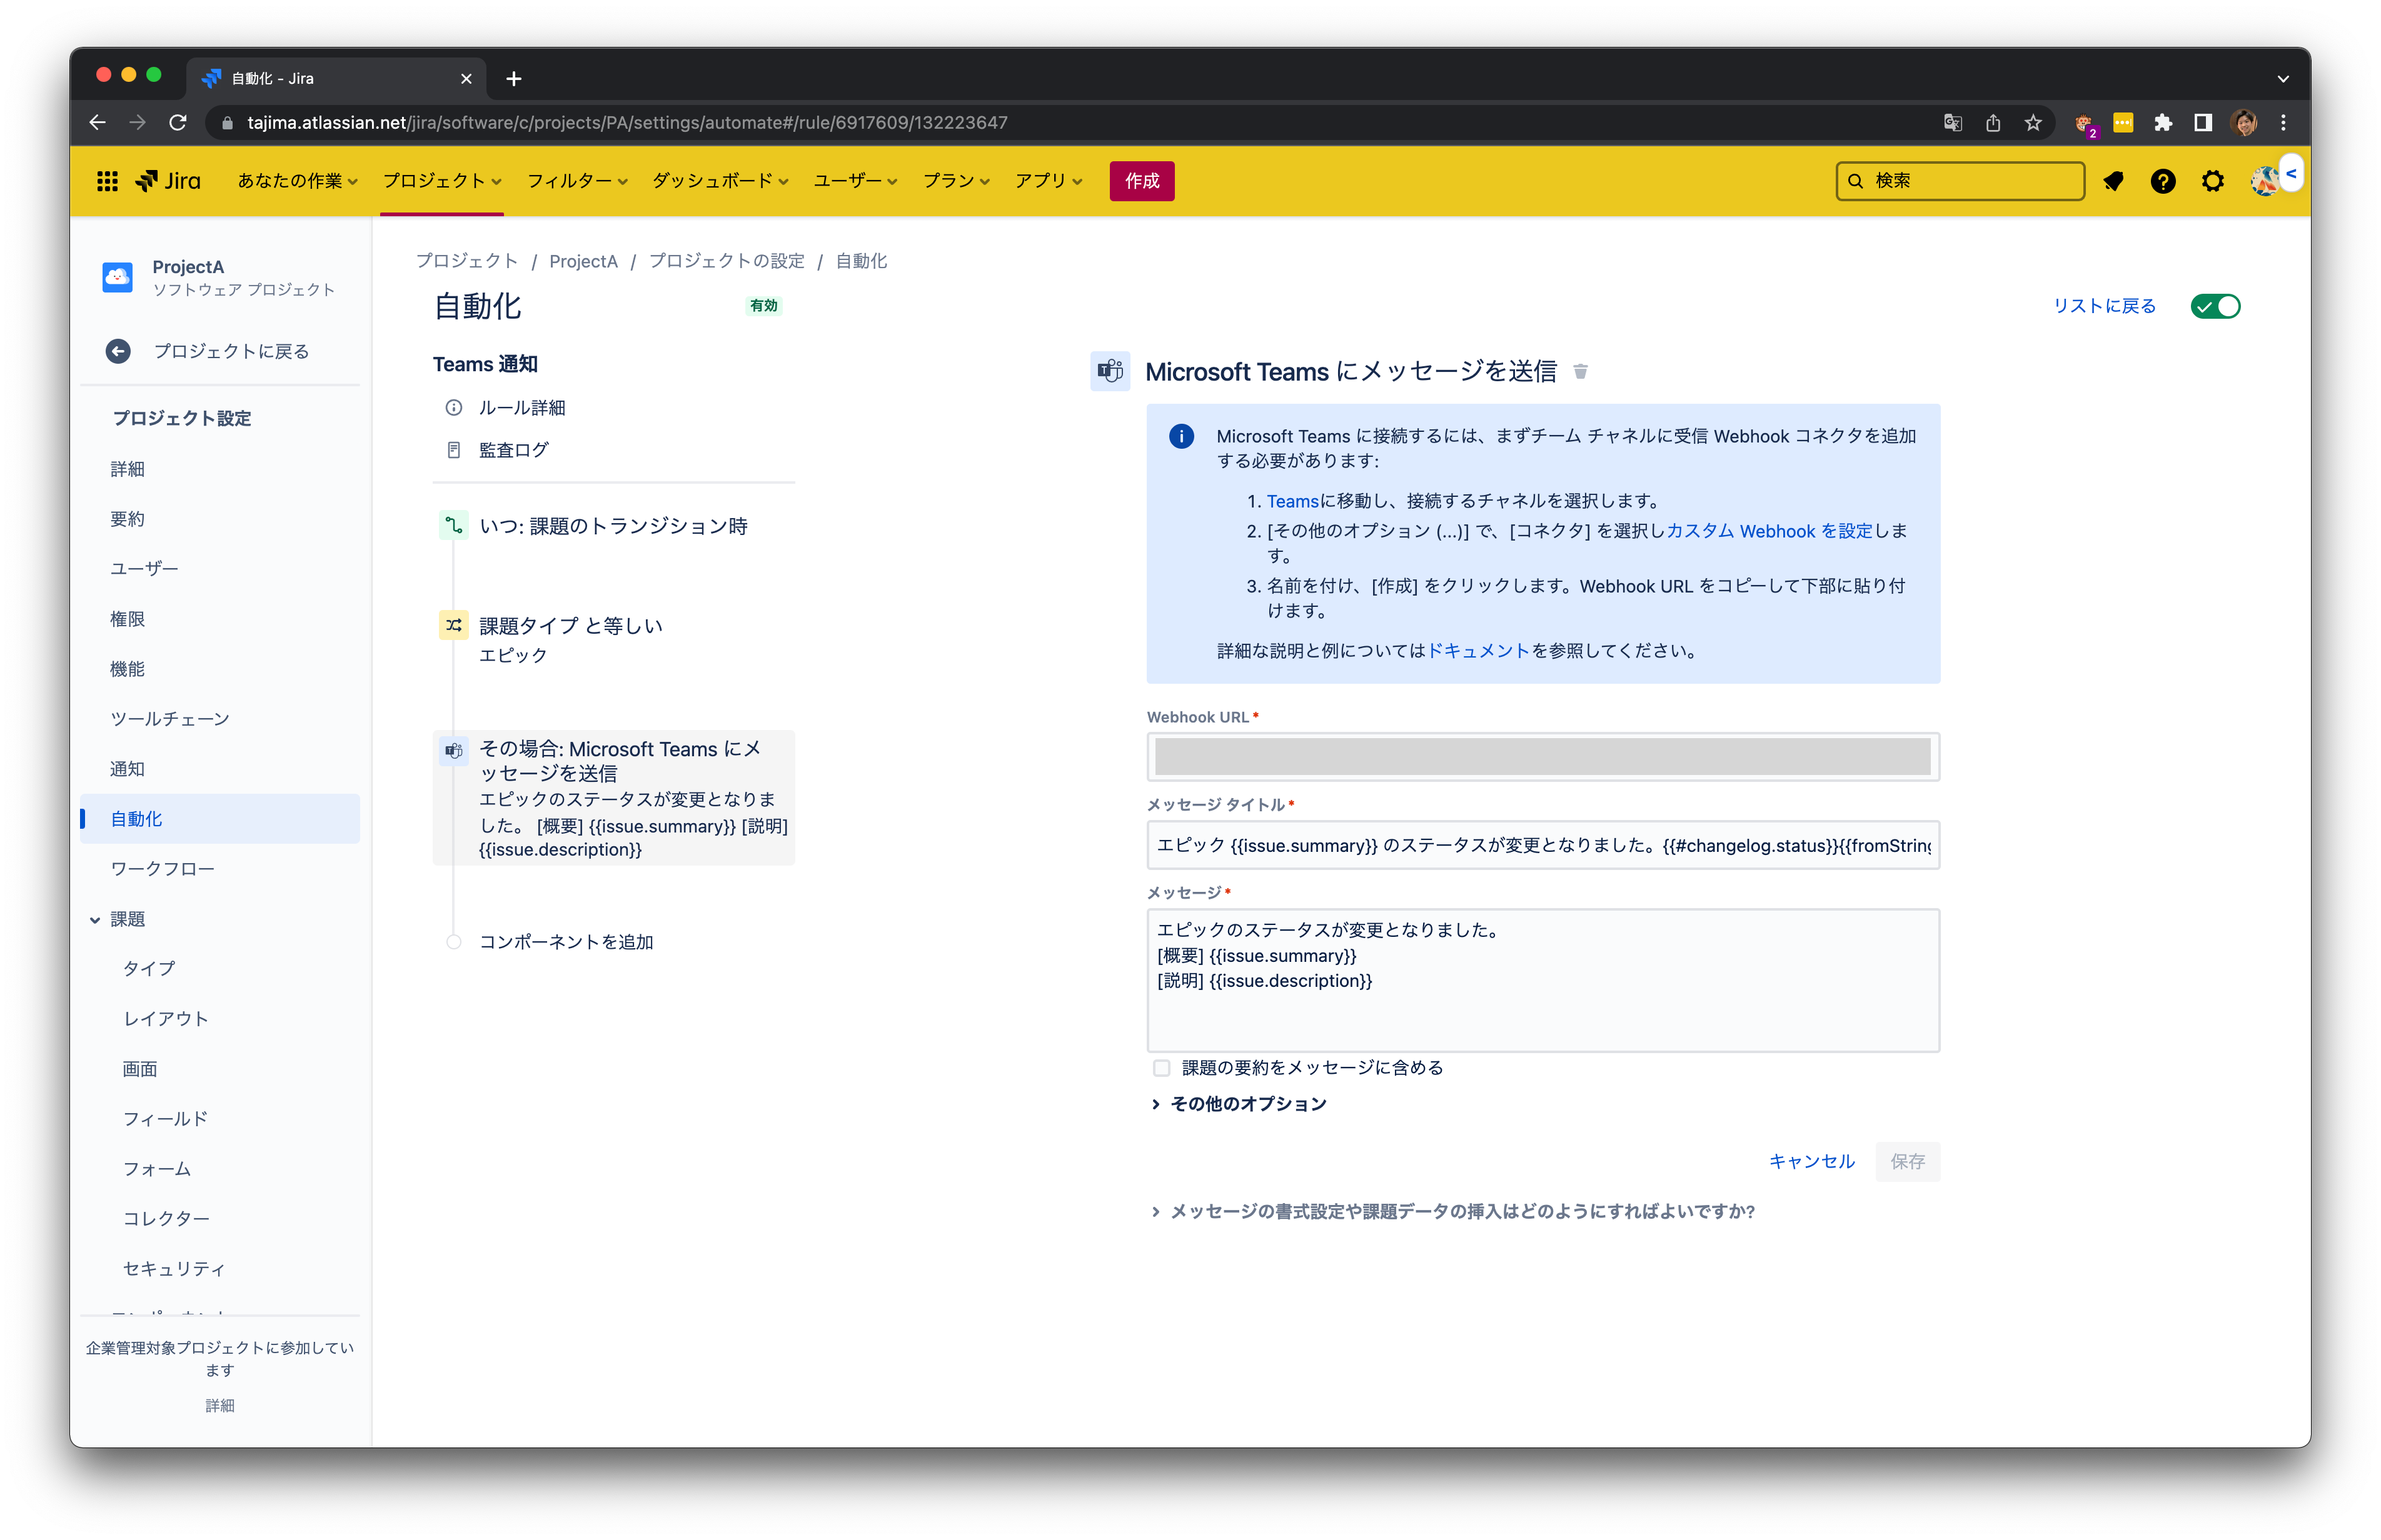Image resolution: width=2381 pixels, height=1540 pixels.
Task: Click the Jira logo
Action: coord(168,181)
